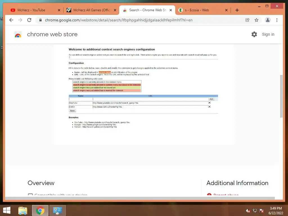Screen dimensions: 288x216
Task: Close the Ecosia tab
Action: point(226,10)
